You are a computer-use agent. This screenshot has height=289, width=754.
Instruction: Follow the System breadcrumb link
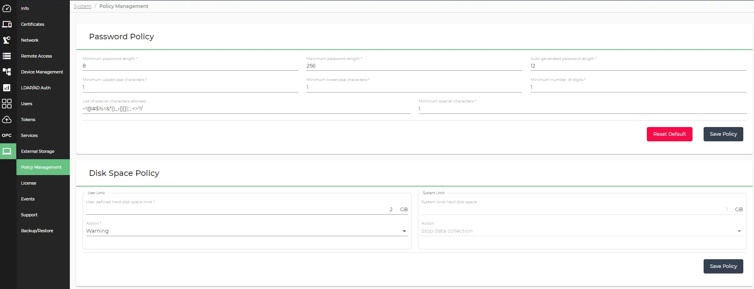83,6
